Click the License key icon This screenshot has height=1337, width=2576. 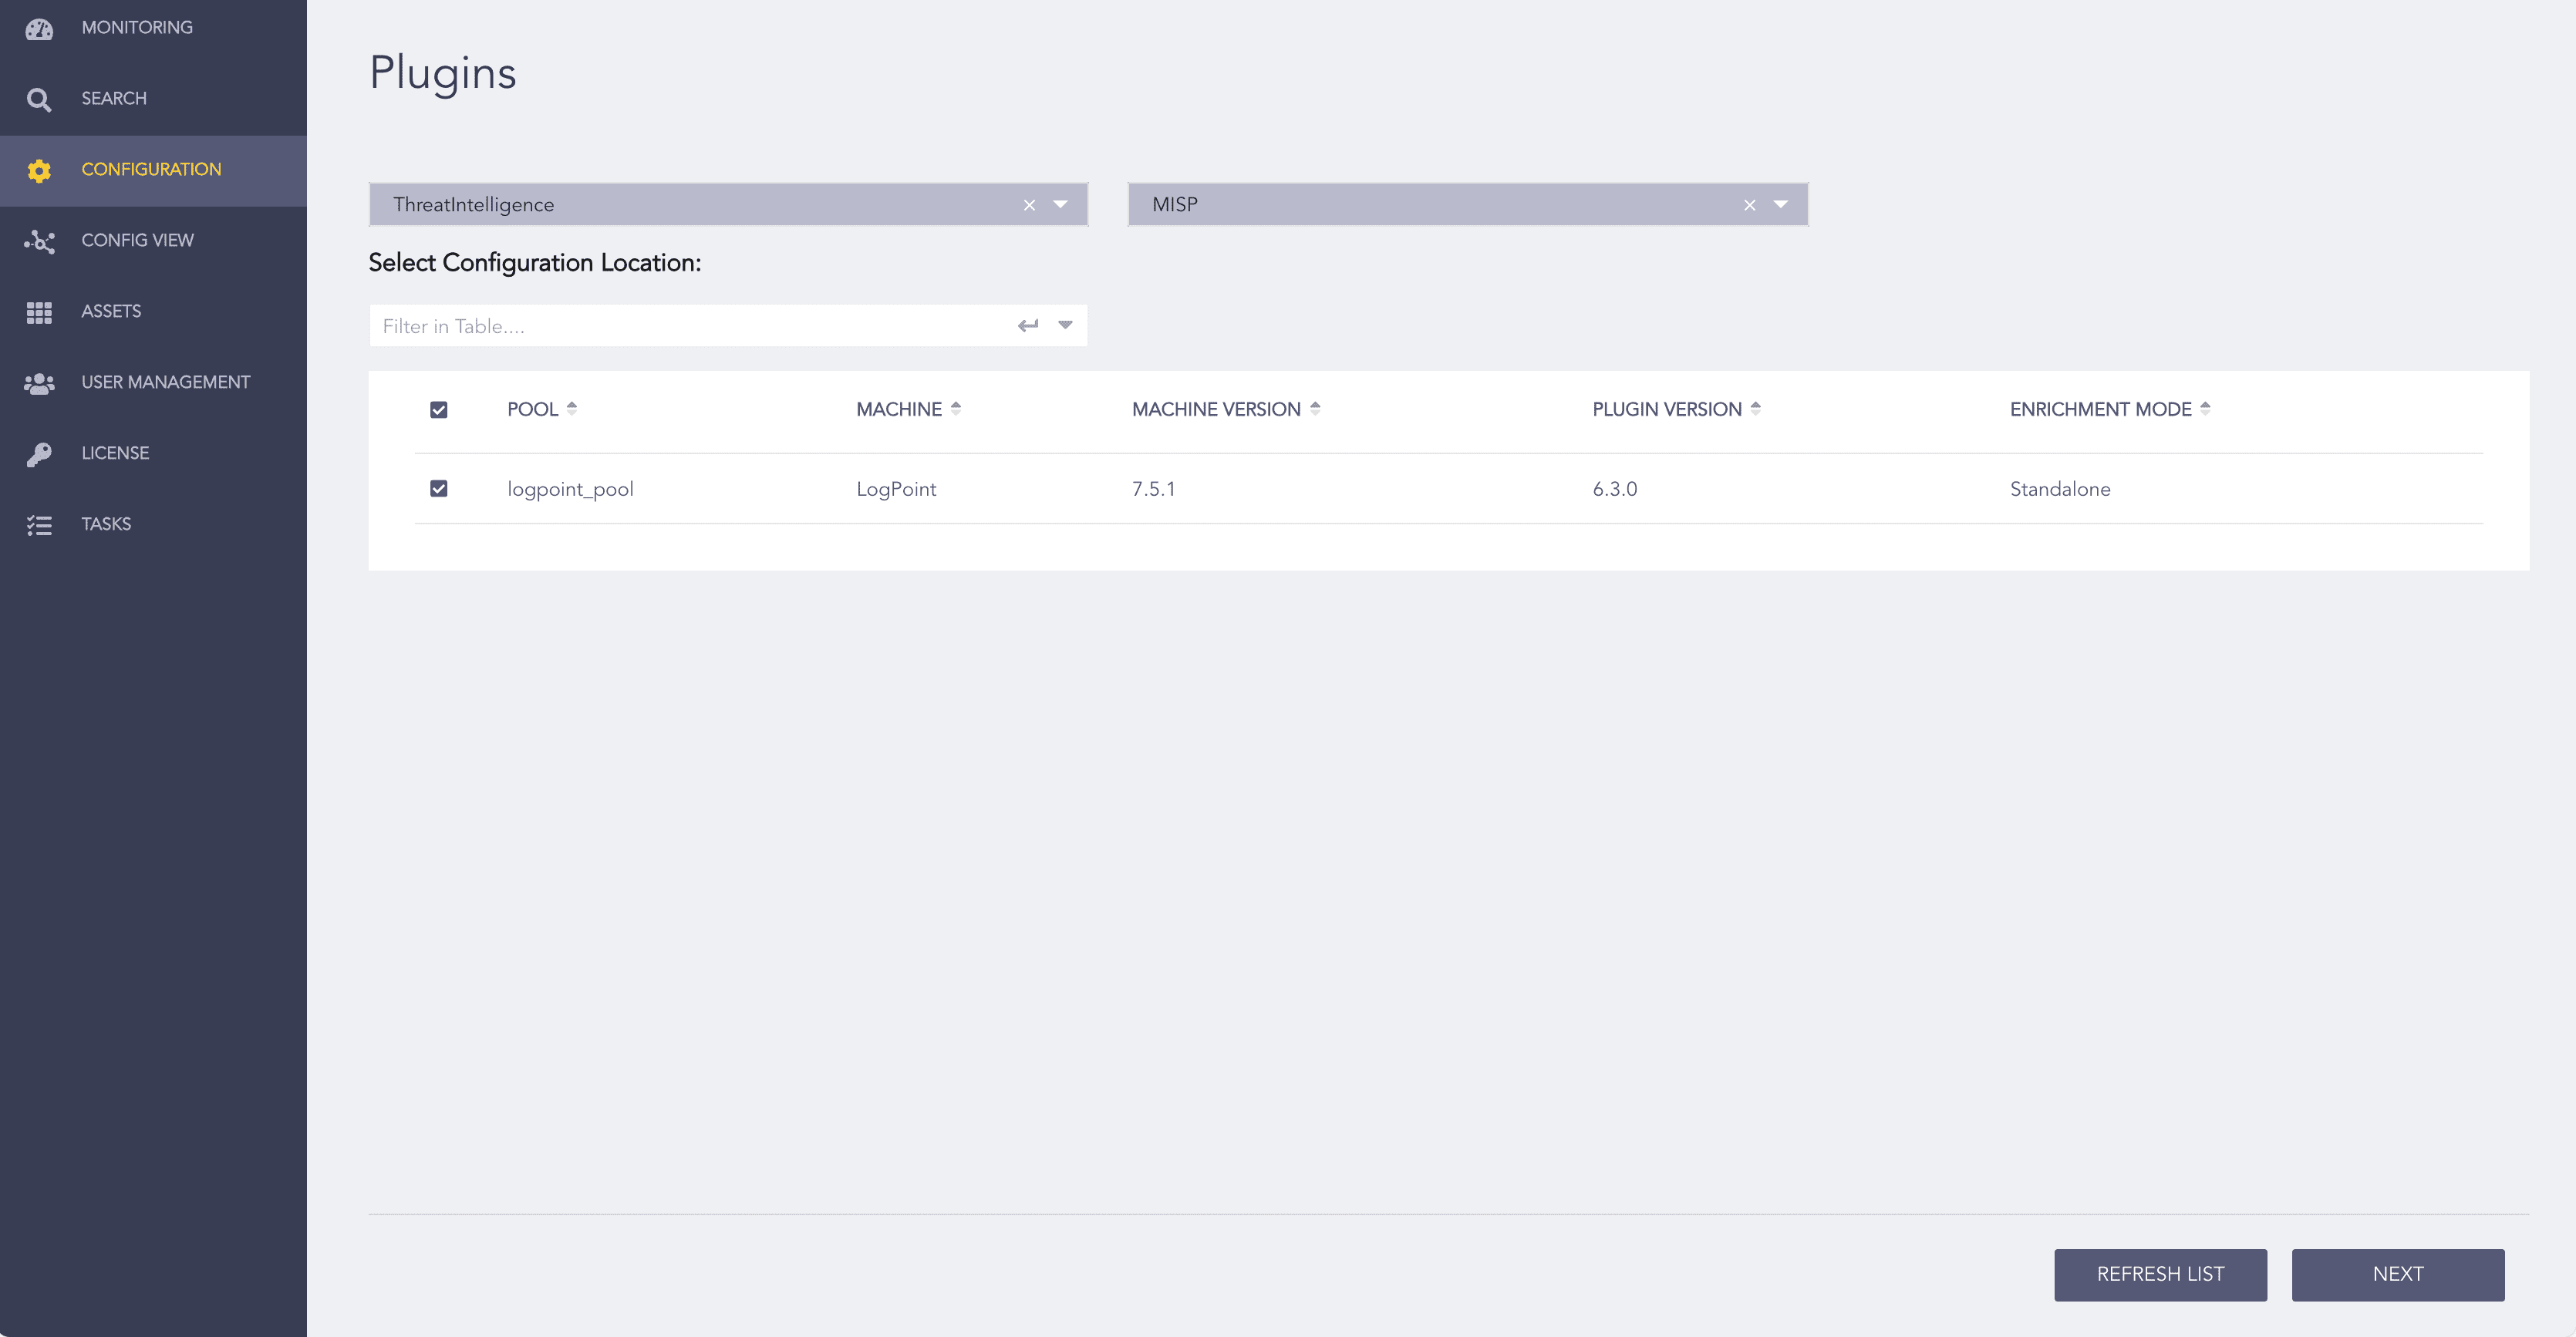click(40, 453)
